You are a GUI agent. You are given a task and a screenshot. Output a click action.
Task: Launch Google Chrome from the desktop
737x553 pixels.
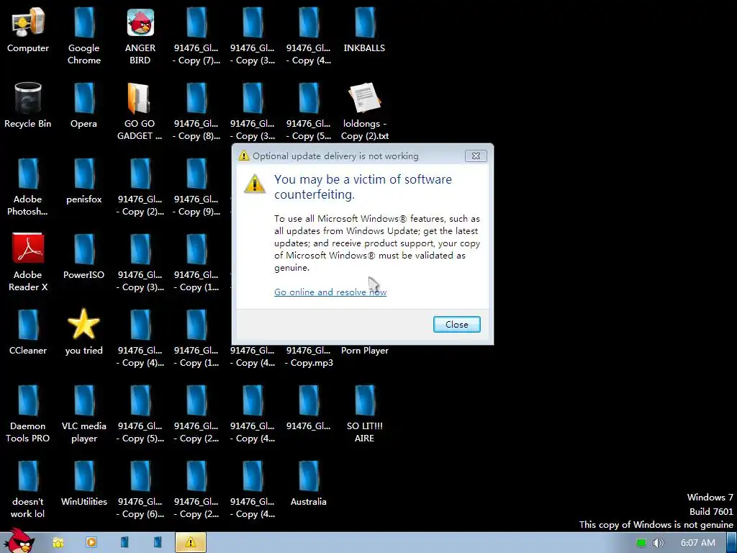click(83, 35)
